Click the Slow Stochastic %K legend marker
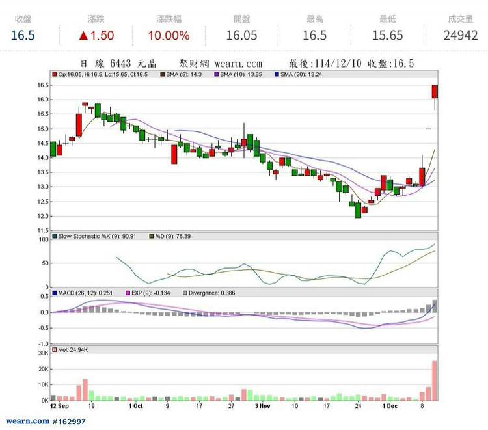This screenshot has width=488, height=430. point(55,235)
